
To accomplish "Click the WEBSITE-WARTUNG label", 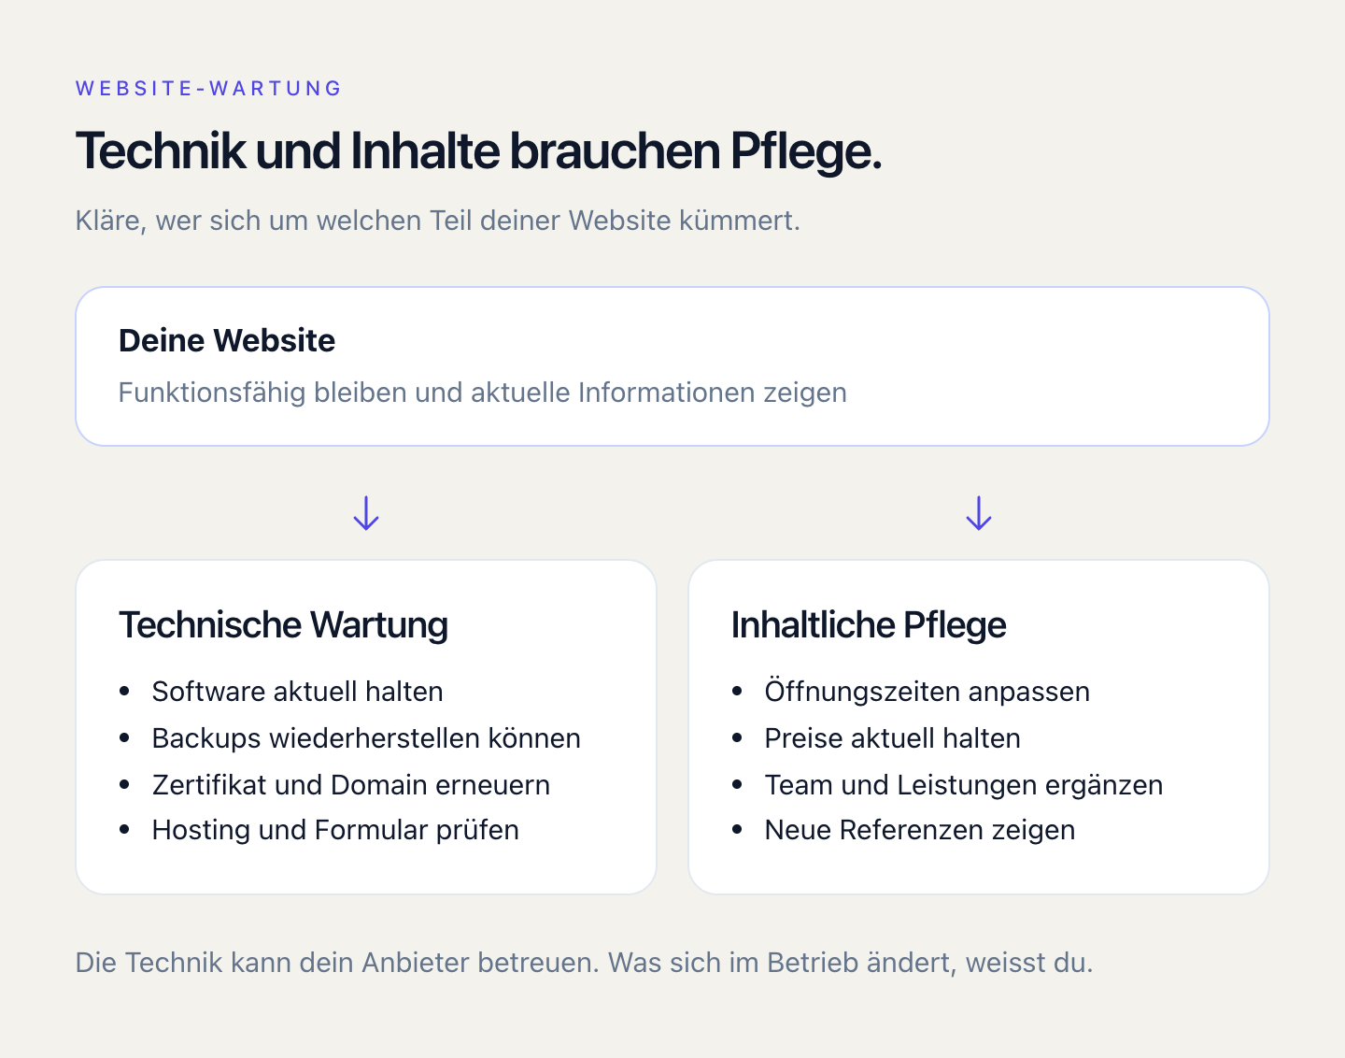I will point(209,89).
